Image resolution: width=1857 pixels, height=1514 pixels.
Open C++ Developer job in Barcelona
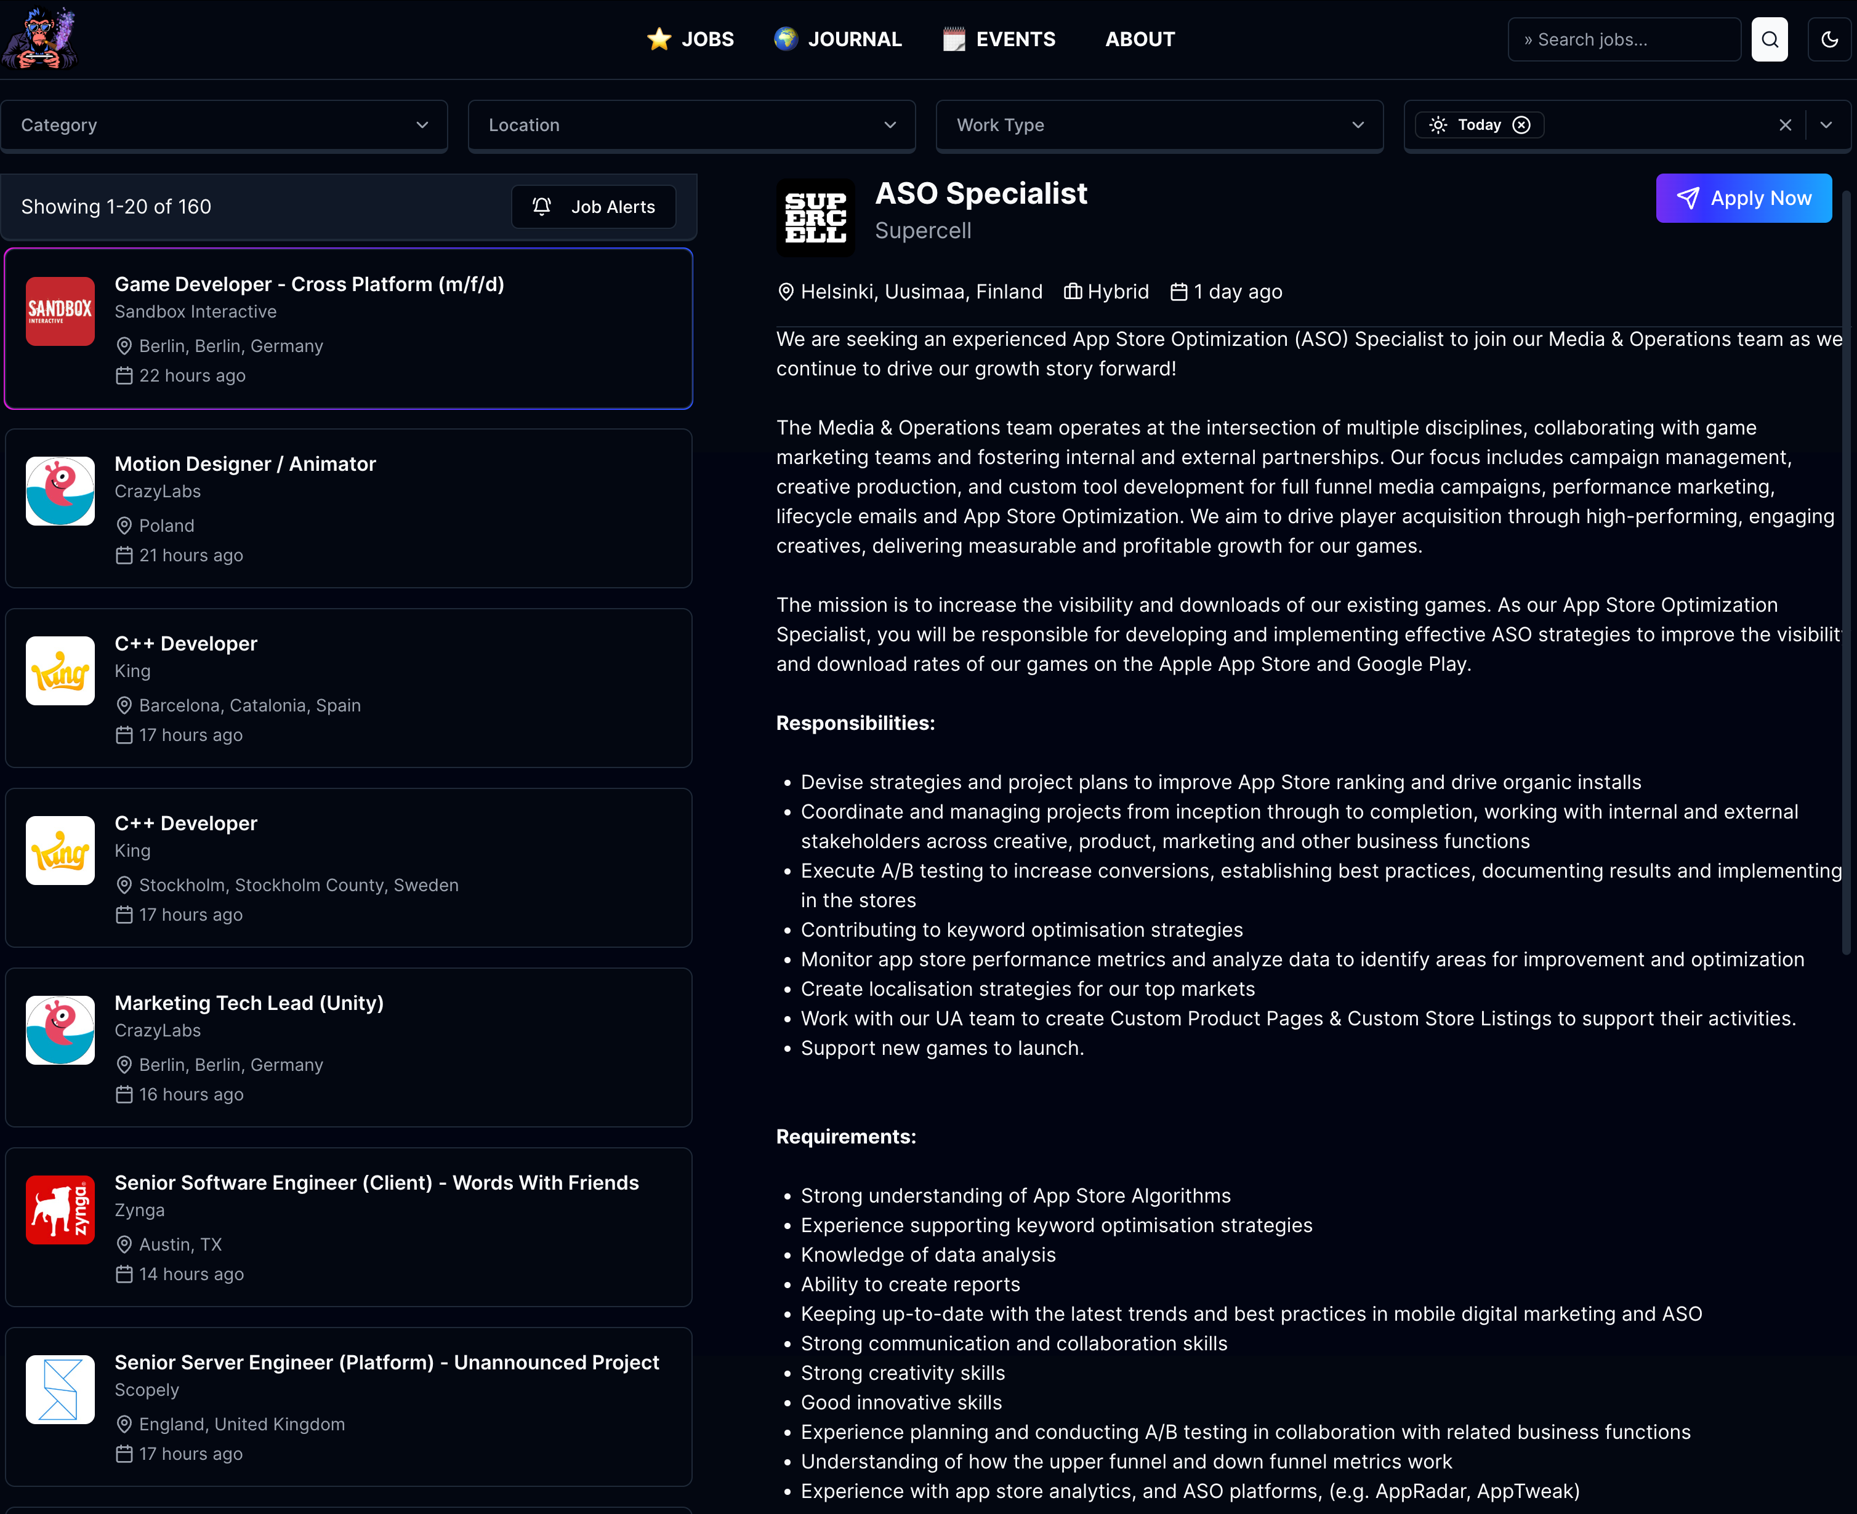tap(348, 688)
